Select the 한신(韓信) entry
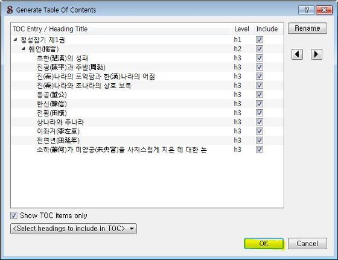 click(51, 104)
